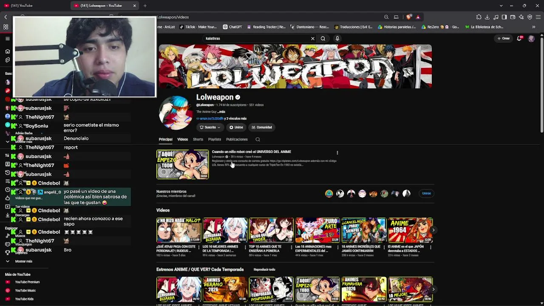
Task: Open the browser downloads icon
Action: [x=487, y=17]
